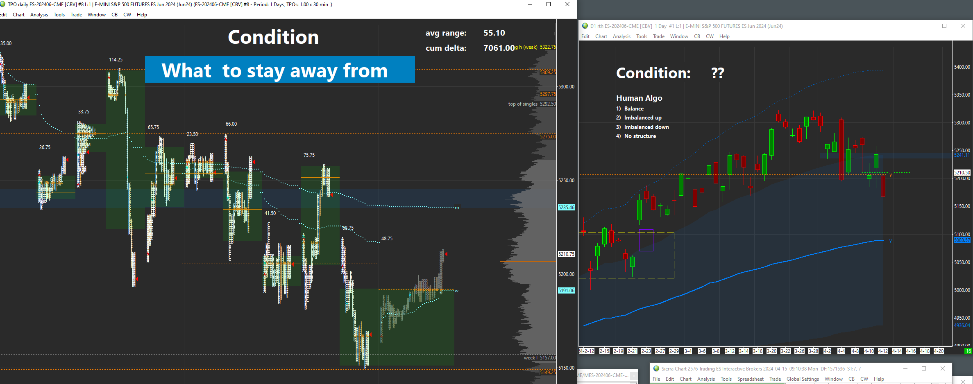Click the 2-15 date on D1 time axis

click(604, 351)
